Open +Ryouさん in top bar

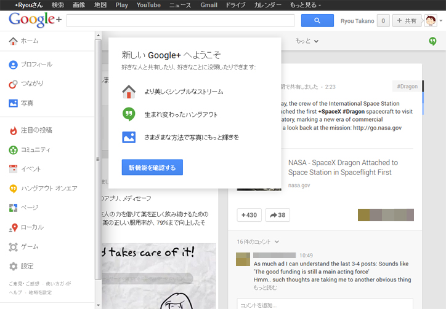click(28, 5)
